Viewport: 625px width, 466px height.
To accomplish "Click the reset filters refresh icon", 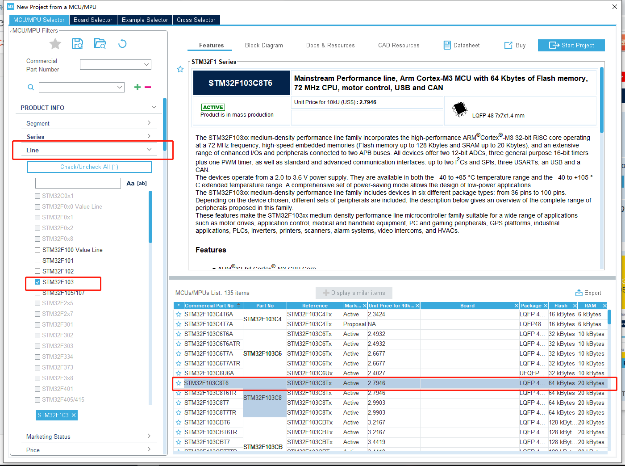I will pyautogui.click(x=122, y=43).
